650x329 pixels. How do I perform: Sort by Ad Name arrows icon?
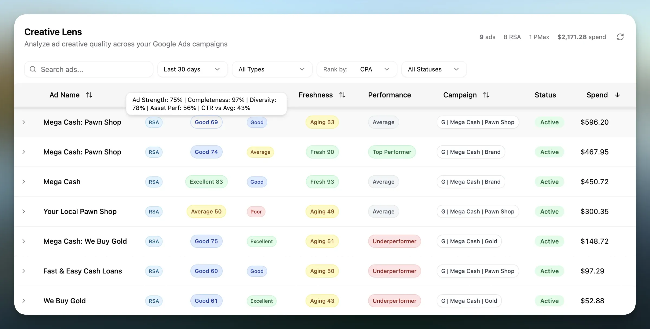[x=89, y=95]
